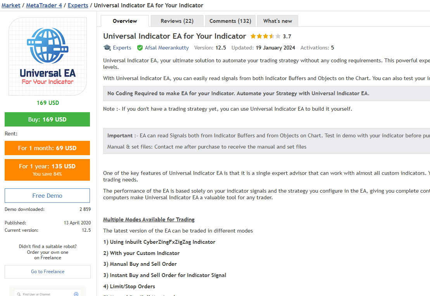Click Multiple Modes Available for Trading heading
The height and width of the screenshot is (296, 430).
point(149,219)
